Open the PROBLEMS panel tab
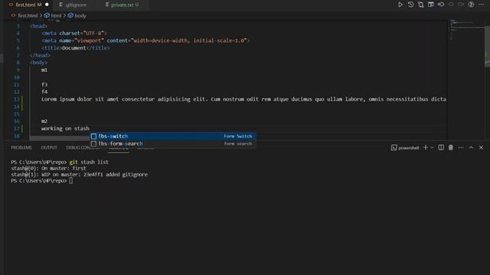This screenshot has width=490, height=275. coord(21,147)
